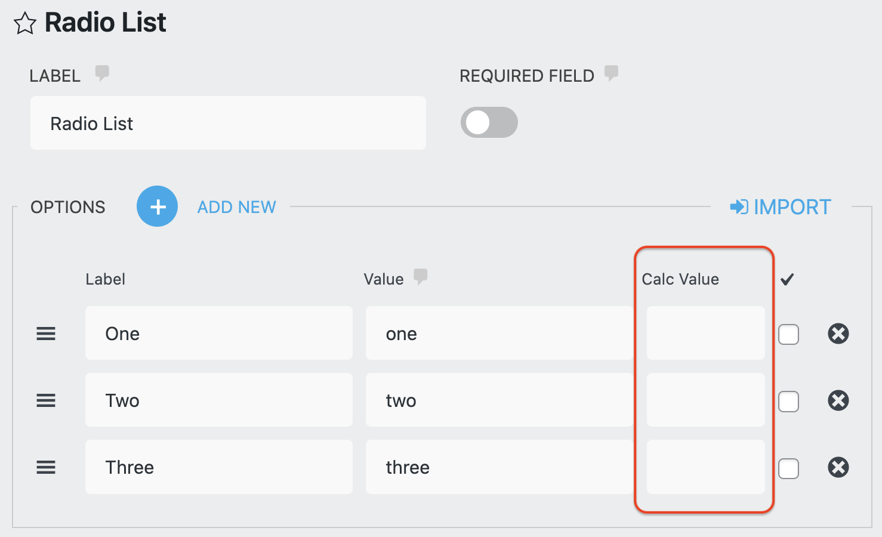Open the IMPORT options link
The width and height of the screenshot is (882, 537).
780,207
